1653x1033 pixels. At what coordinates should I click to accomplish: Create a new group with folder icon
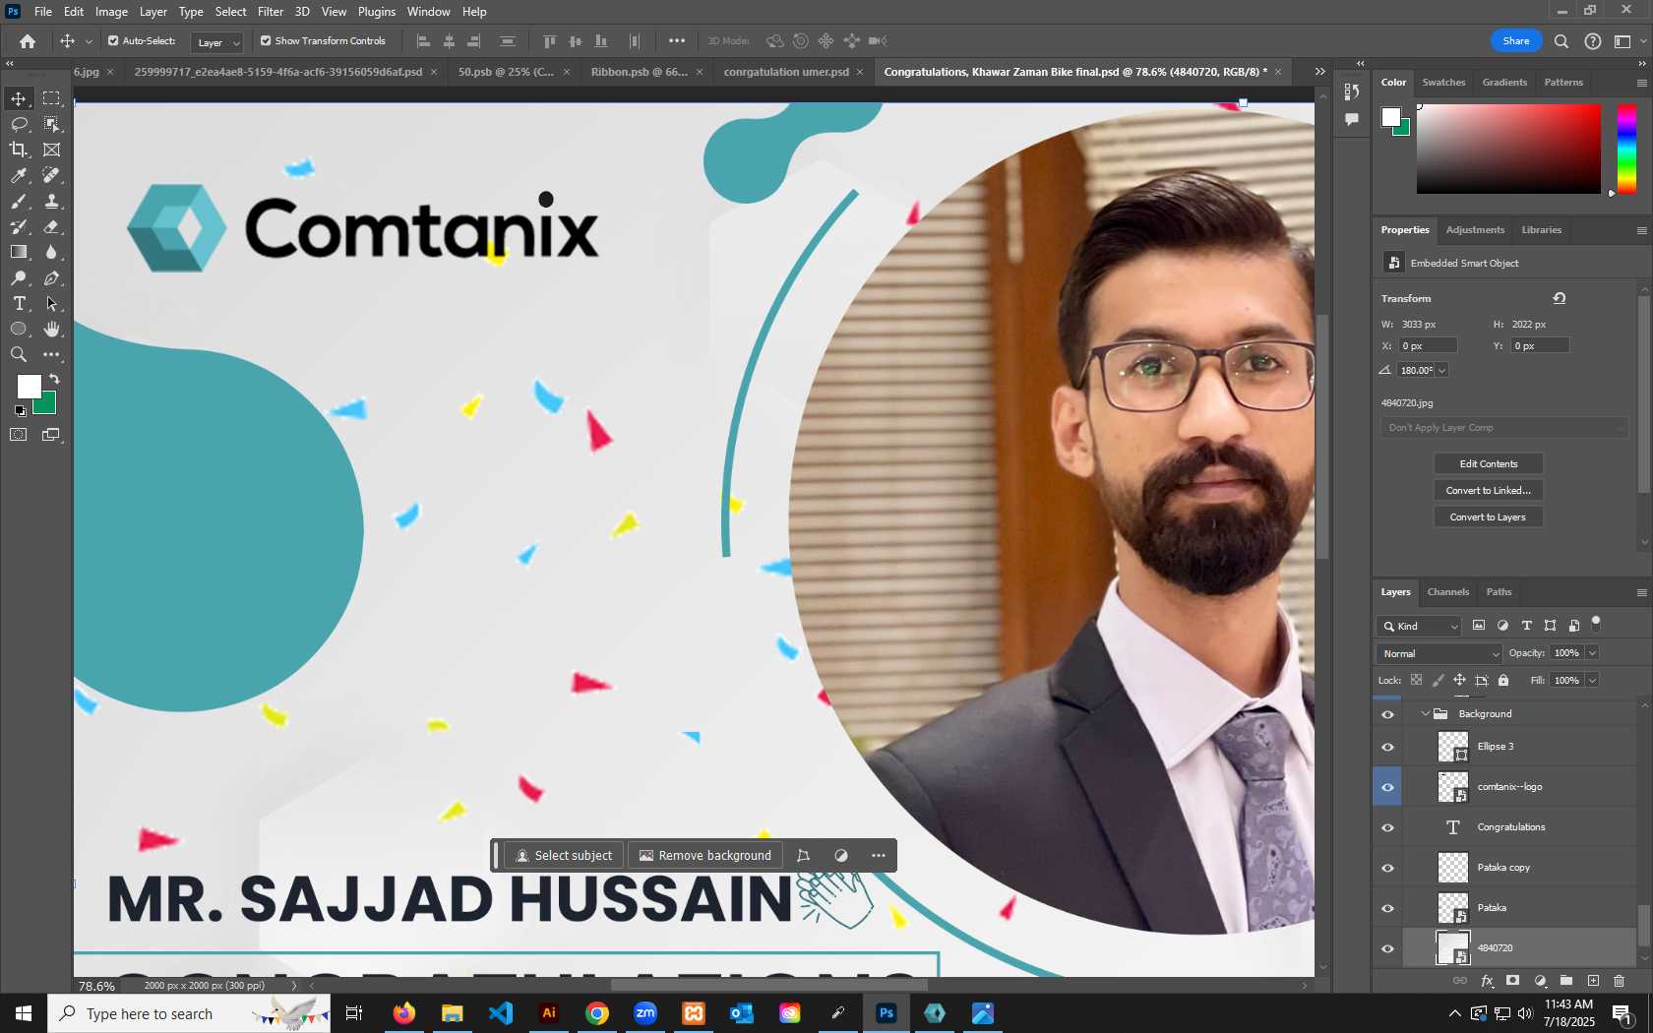(1566, 981)
